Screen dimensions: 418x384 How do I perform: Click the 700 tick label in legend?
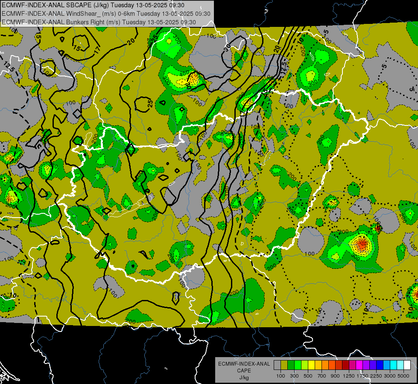pyautogui.click(x=322, y=376)
